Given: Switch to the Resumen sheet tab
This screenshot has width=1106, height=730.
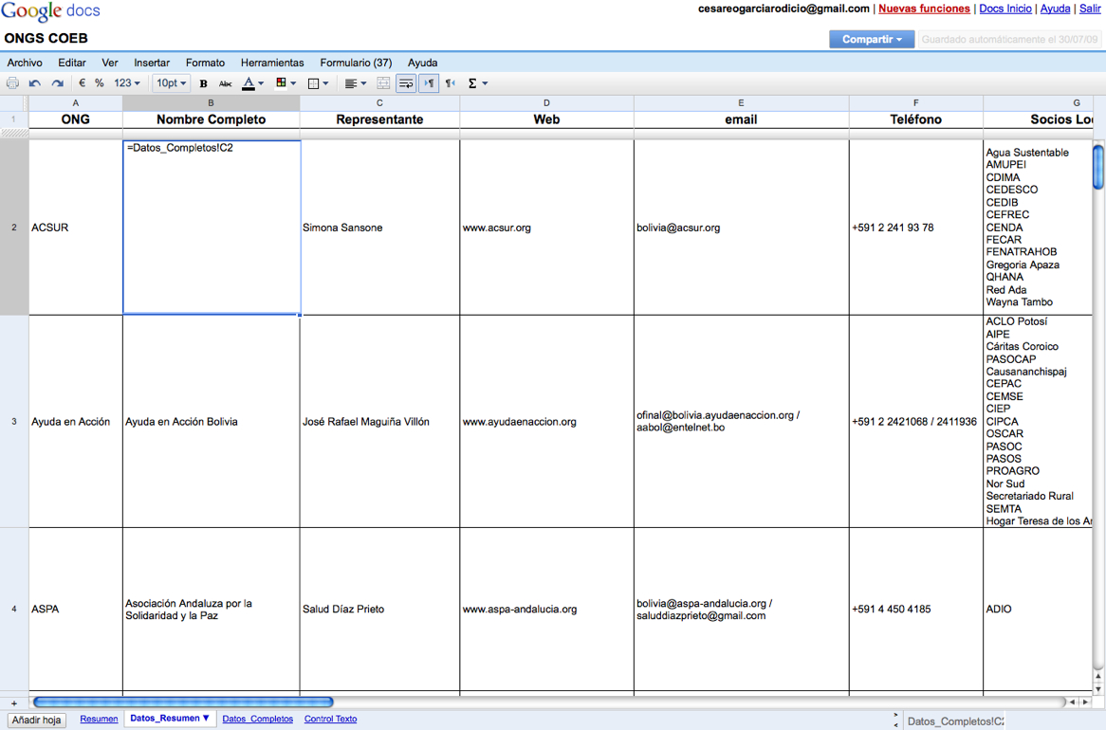Looking at the screenshot, I should (99, 719).
